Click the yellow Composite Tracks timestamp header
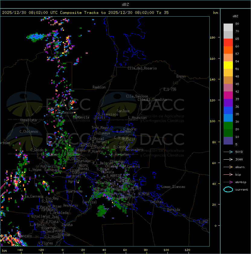The height and width of the screenshot is (254, 251). (85, 12)
